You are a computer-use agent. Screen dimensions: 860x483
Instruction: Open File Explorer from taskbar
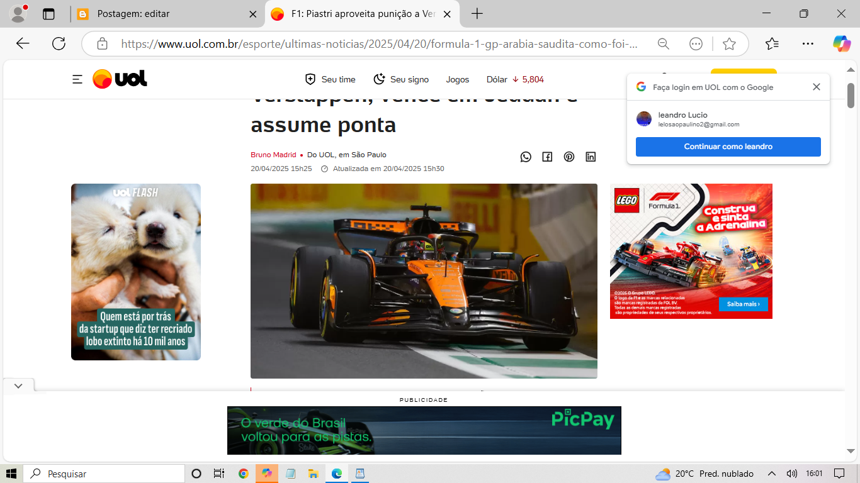tap(313, 474)
